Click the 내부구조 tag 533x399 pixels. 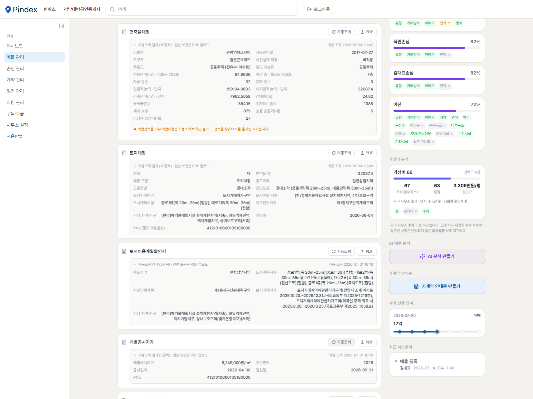(457, 126)
